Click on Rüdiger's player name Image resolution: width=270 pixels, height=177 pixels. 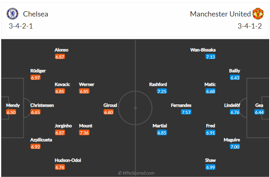coord(38,71)
